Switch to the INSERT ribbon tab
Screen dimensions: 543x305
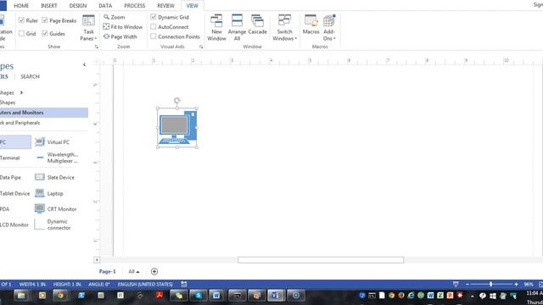click(49, 6)
